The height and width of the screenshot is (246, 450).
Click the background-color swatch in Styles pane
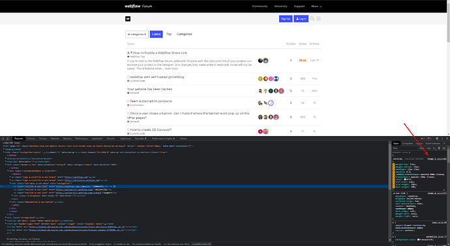[x=419, y=239]
